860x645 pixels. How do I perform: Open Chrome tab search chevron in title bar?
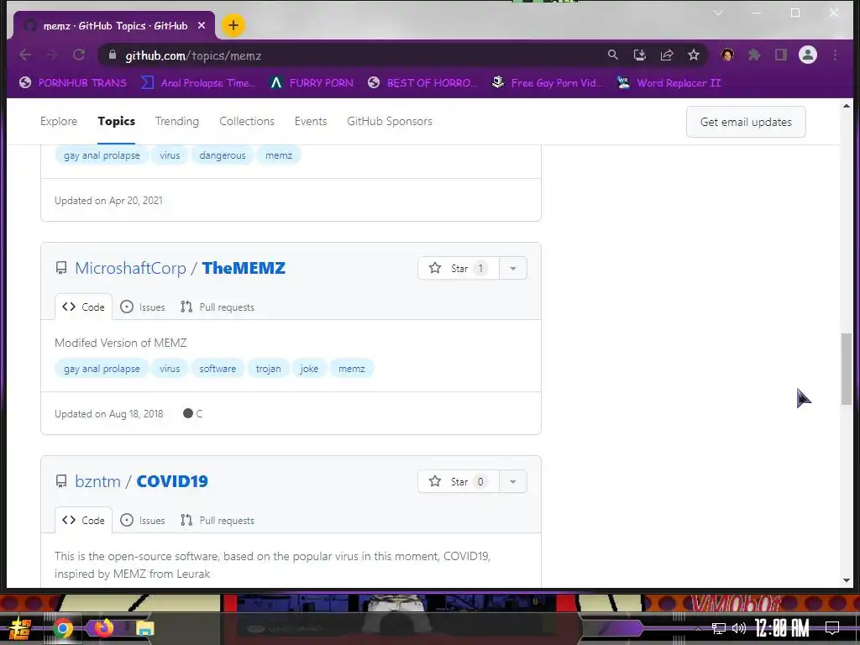click(x=718, y=13)
